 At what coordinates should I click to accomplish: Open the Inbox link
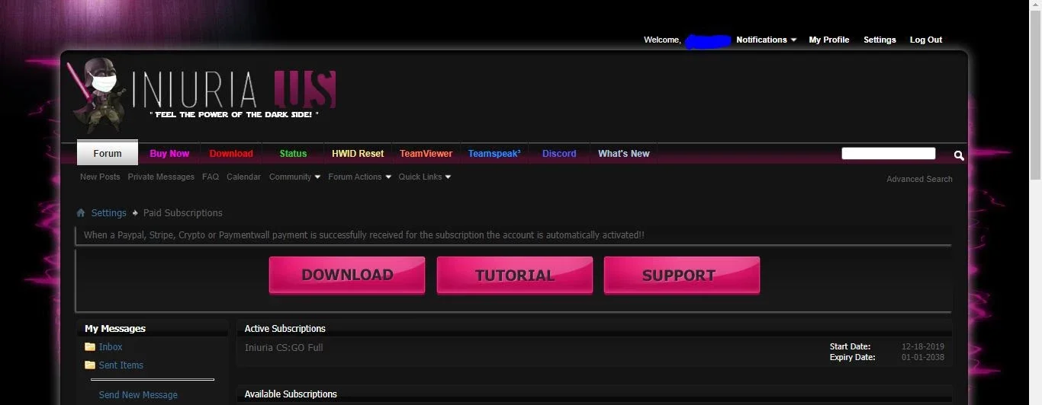coord(111,347)
